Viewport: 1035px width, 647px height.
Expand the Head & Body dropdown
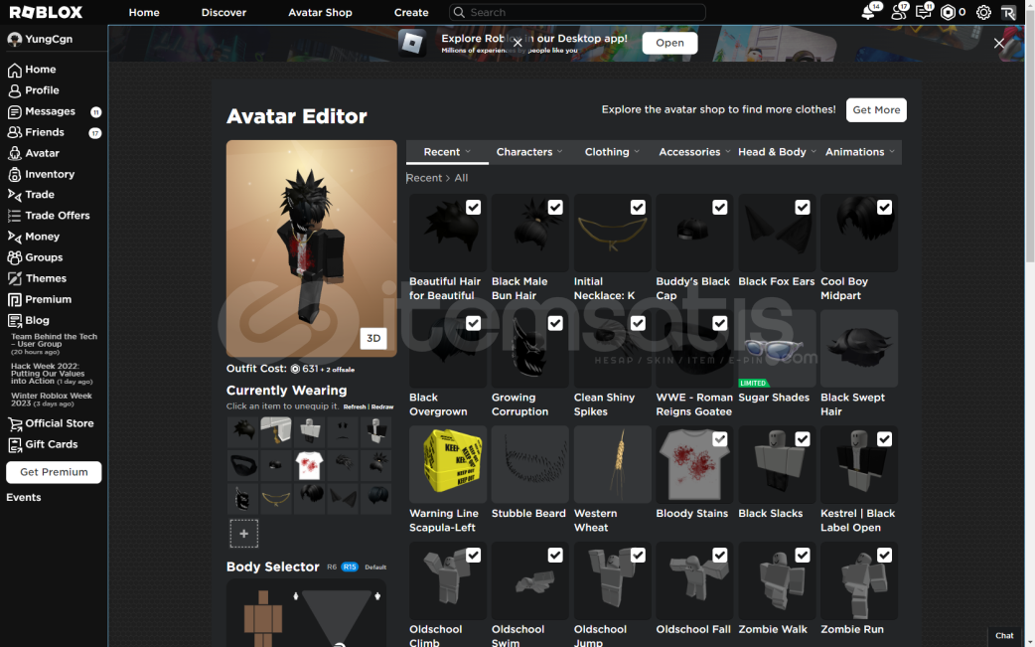pyautogui.click(x=777, y=152)
